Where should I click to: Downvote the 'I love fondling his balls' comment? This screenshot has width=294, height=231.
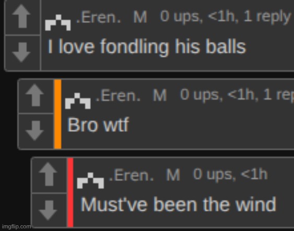(x=21, y=52)
